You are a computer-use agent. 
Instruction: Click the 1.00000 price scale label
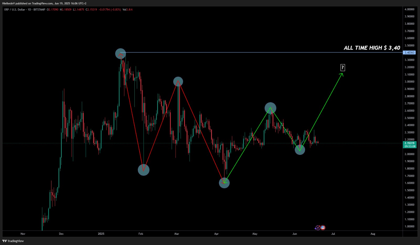(409, 226)
